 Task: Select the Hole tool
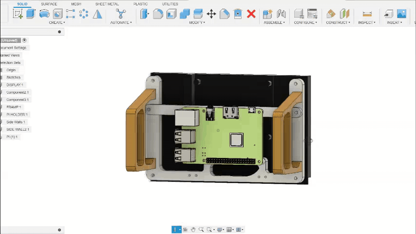click(57, 14)
